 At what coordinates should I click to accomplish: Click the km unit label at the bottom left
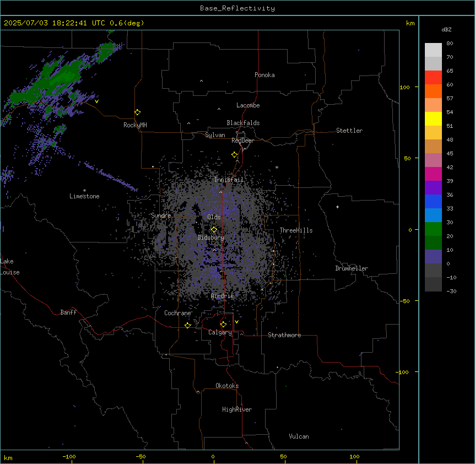[x=8, y=458]
